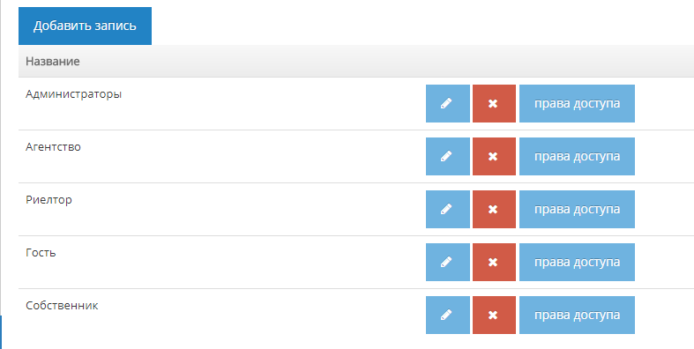Edit the Администраторы group with pencil icon

pos(448,103)
